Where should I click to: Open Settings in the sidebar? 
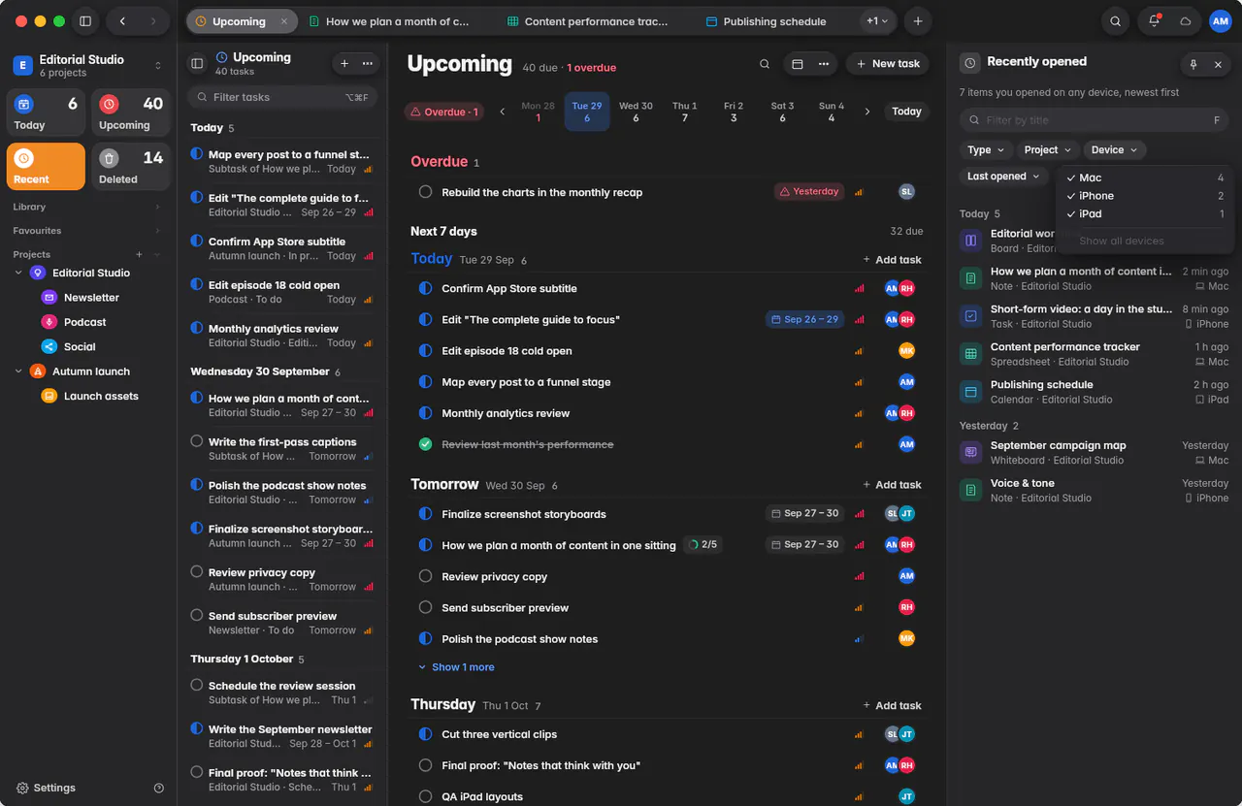point(46,789)
